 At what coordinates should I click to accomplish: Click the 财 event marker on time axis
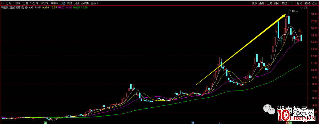point(192,123)
